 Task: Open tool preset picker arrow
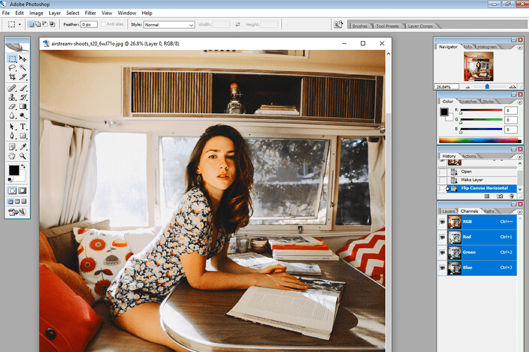[20, 25]
